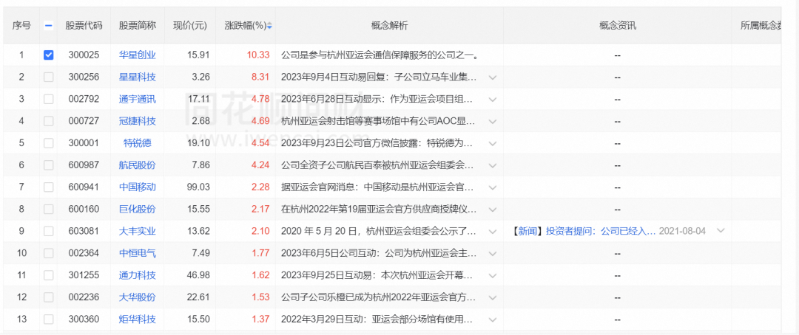Viewport: 799px width, 335px height.
Task: Expand concept analysis for 特锐德
Action: pos(492,143)
